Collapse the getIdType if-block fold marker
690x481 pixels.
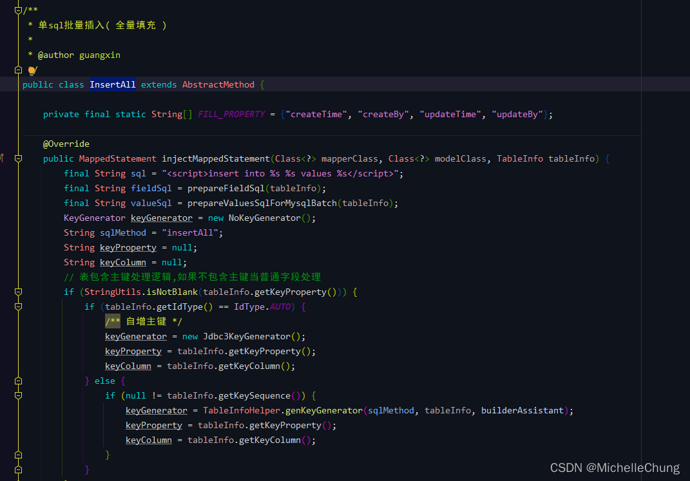pyautogui.click(x=18, y=307)
